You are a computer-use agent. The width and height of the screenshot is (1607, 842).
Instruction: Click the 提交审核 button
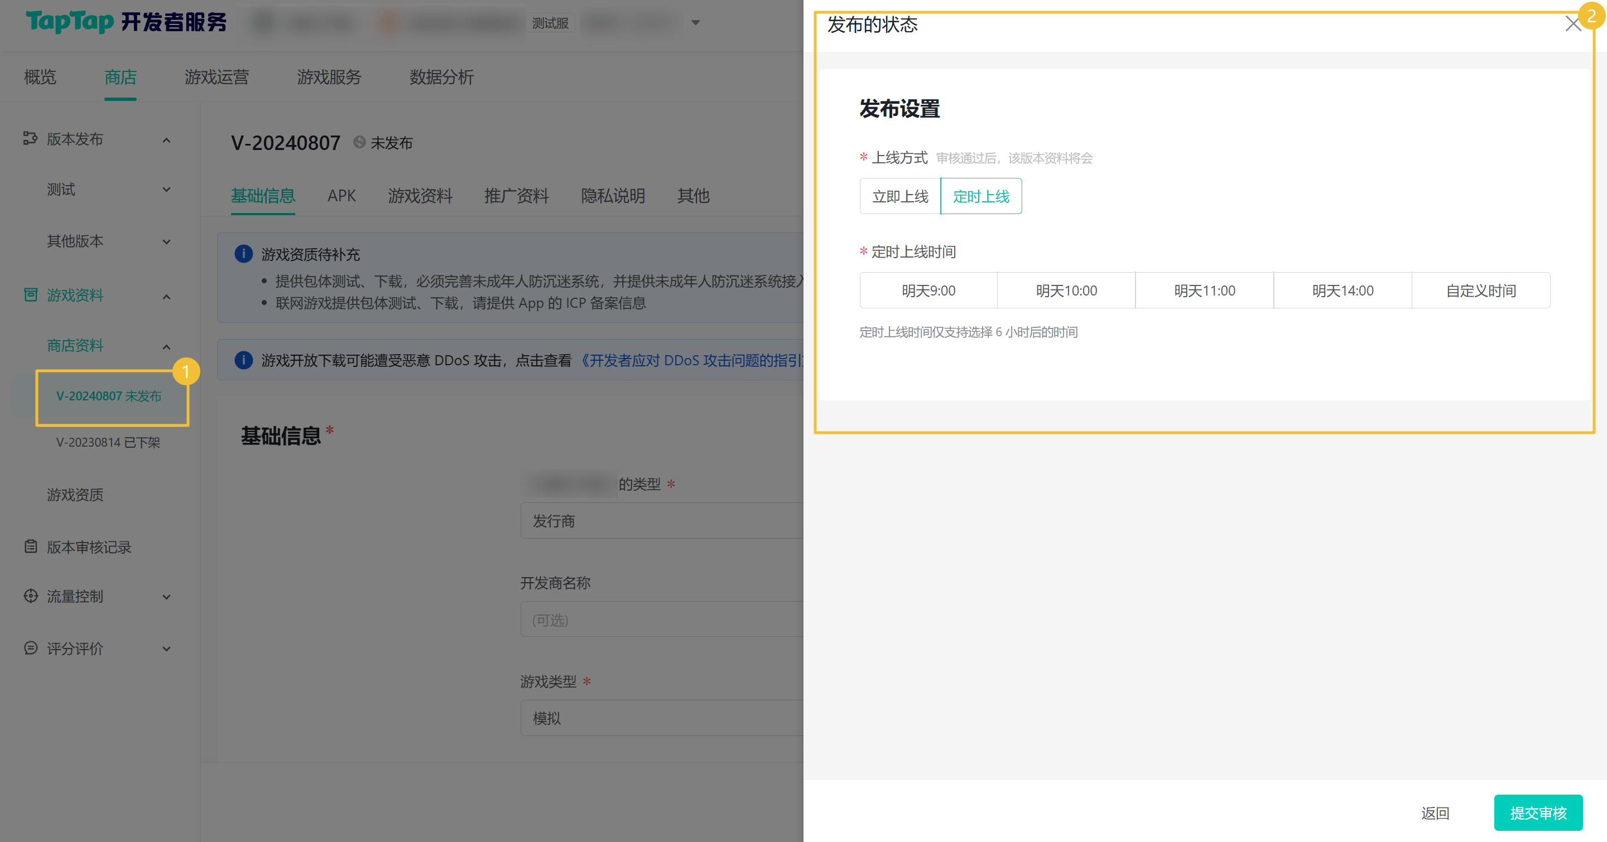click(1538, 812)
